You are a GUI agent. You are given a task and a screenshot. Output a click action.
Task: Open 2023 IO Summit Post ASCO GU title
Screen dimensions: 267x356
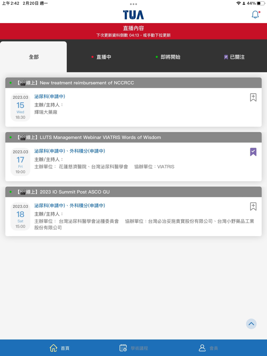pos(75,192)
